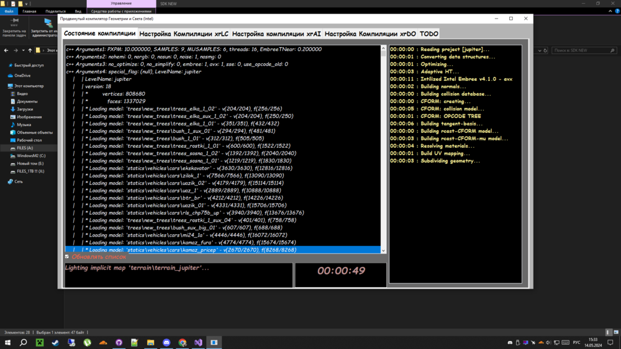Switch to 'Настройка Компиляции xrLC' tab
Screen dimensions: 621x349
(x=184, y=34)
